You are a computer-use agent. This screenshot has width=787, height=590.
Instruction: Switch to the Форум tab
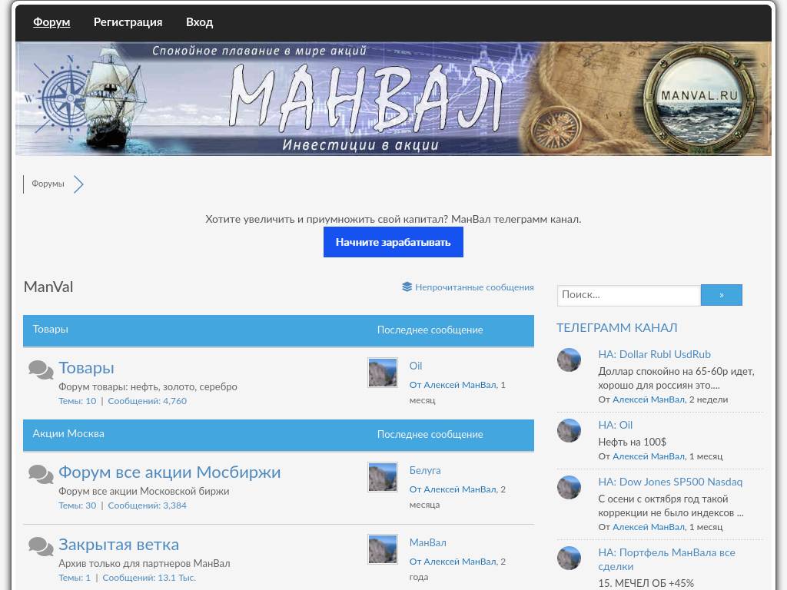[x=51, y=22]
